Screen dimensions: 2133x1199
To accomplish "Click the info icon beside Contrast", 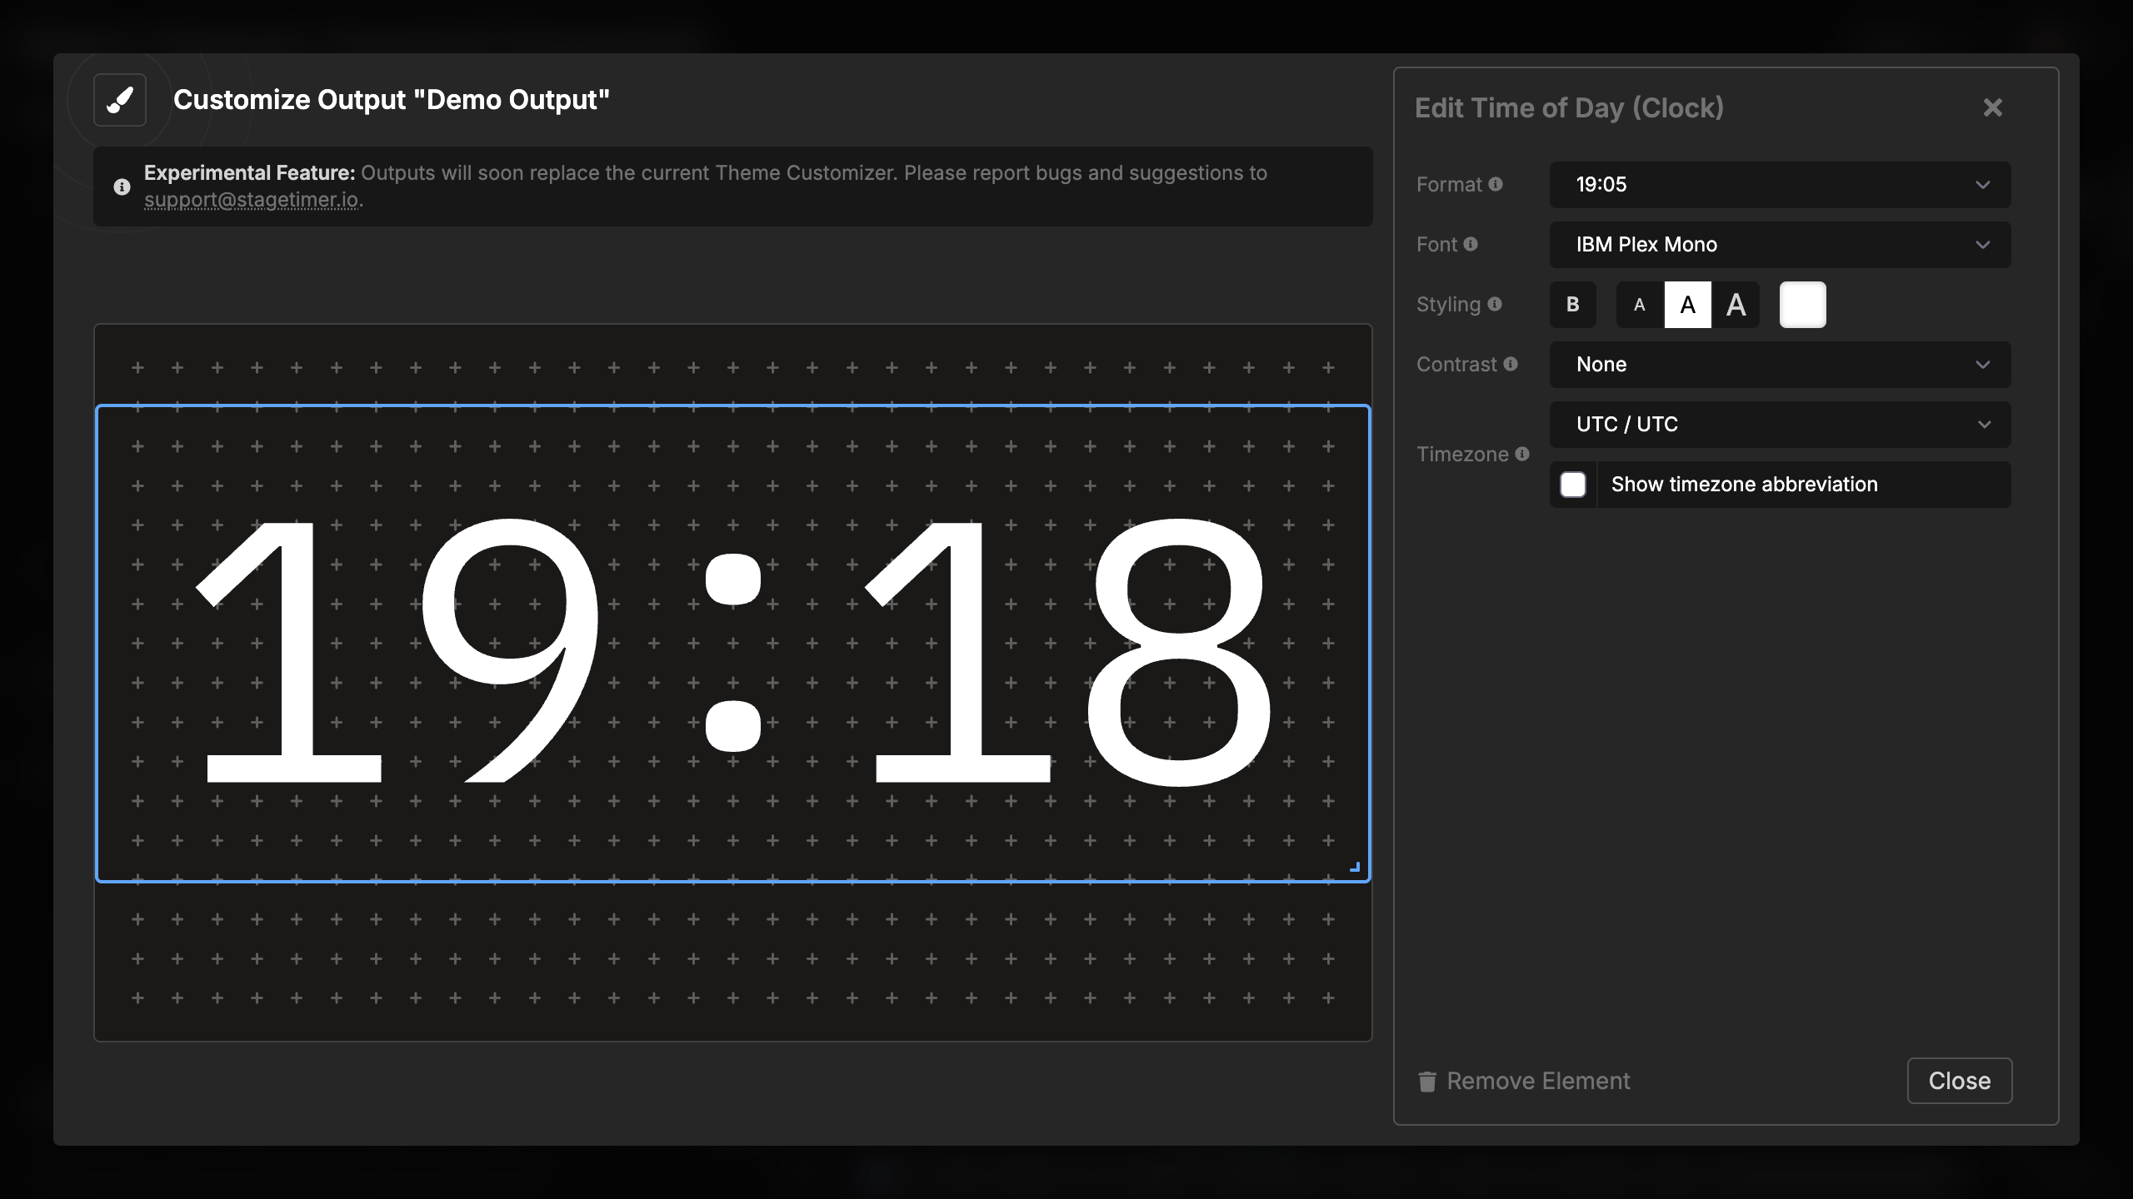I will click(x=1511, y=364).
